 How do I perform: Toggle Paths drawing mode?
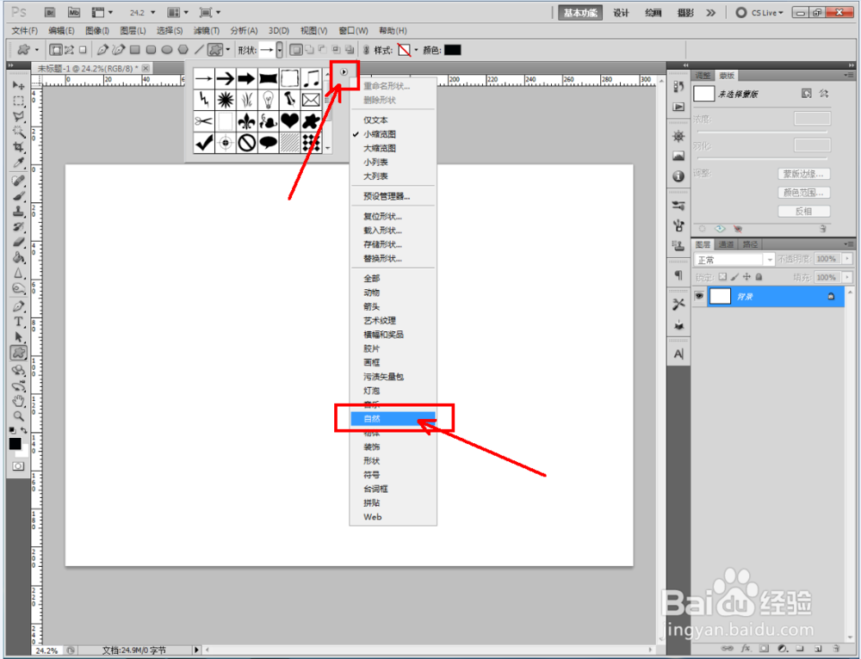point(69,50)
